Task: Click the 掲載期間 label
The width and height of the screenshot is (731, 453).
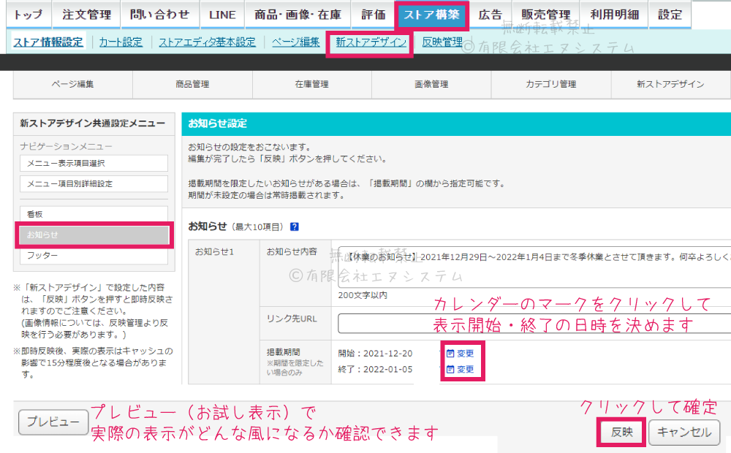Action: coord(283,353)
